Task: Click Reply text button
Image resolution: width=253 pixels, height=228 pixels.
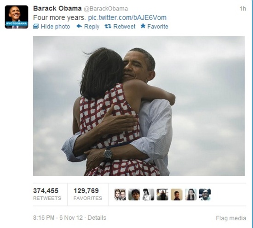Action: pyautogui.click(x=92, y=27)
